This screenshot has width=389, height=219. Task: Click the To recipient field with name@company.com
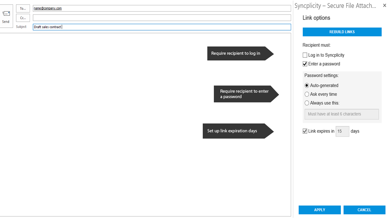[x=162, y=8]
